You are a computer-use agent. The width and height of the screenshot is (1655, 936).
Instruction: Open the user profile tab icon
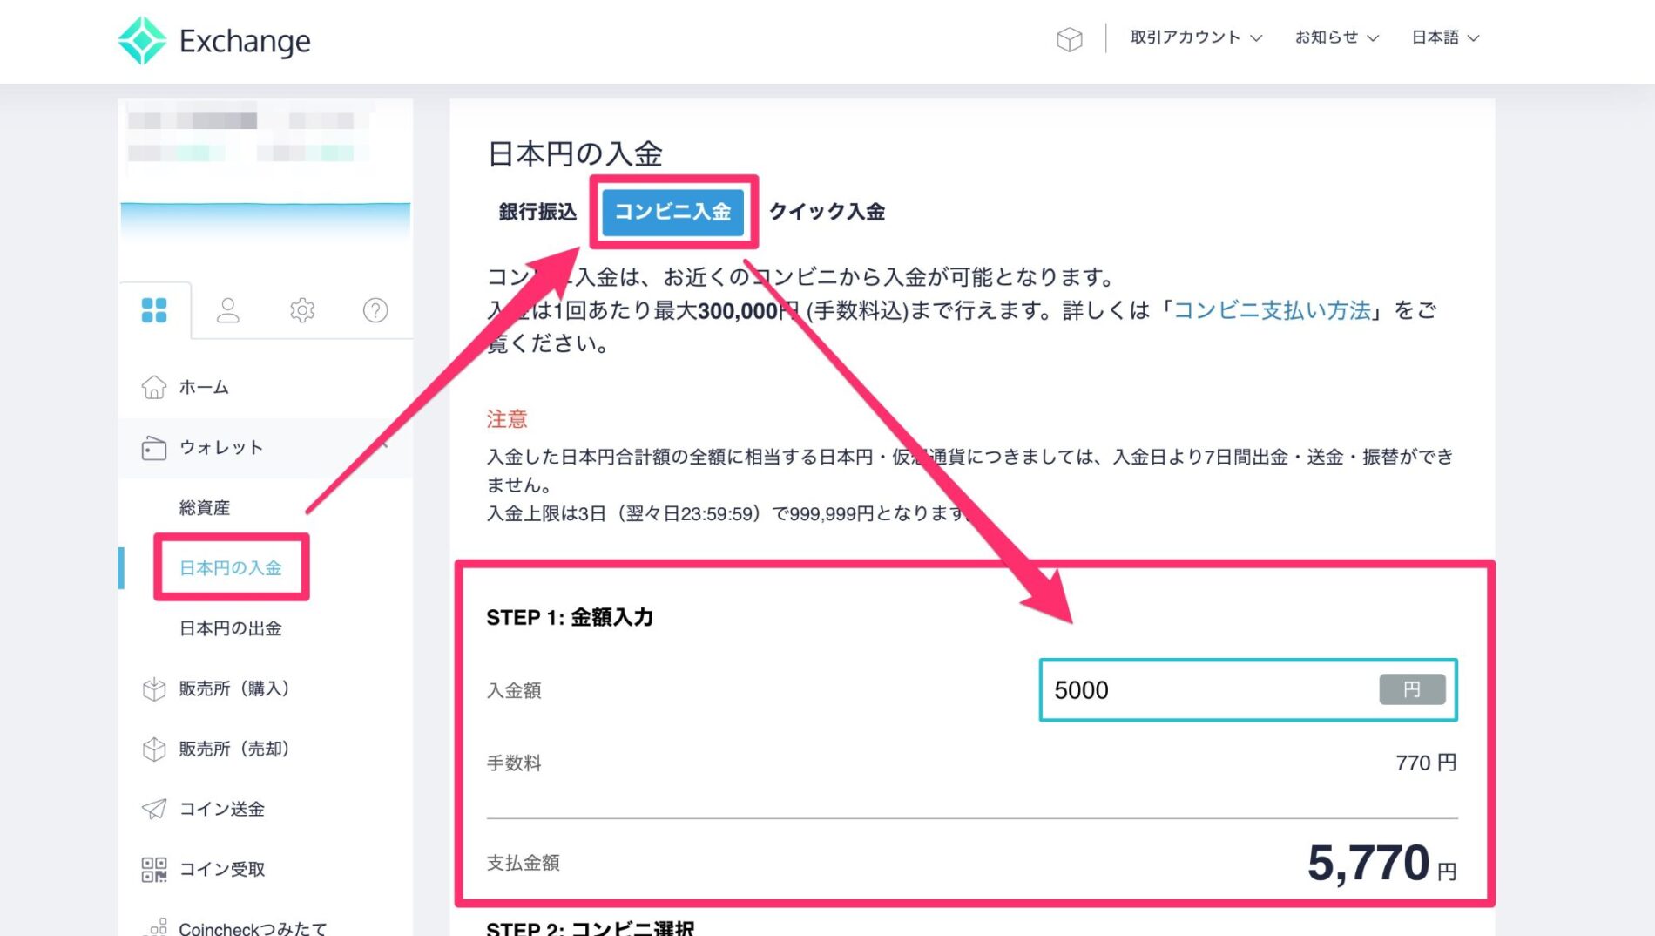[x=228, y=310]
